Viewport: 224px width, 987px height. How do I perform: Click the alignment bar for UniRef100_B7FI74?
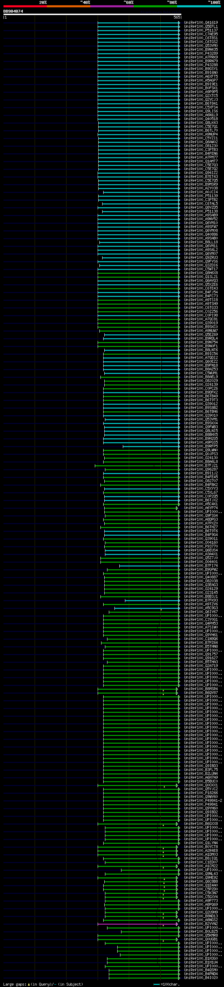tap(150, 565)
